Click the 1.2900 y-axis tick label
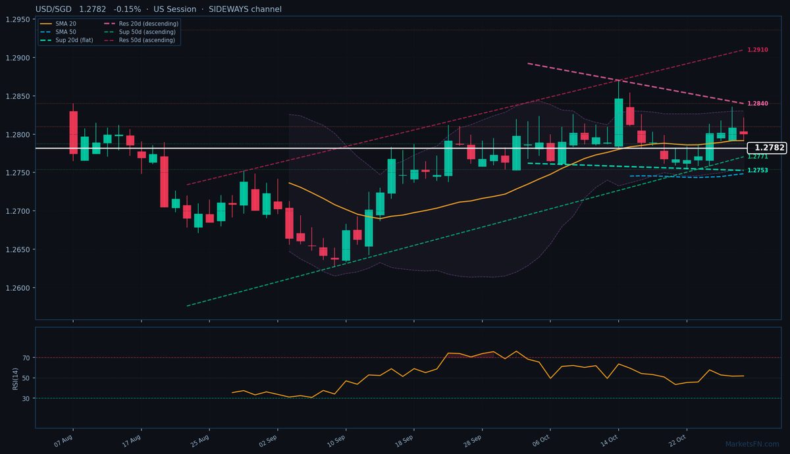The image size is (790, 454). [18, 58]
